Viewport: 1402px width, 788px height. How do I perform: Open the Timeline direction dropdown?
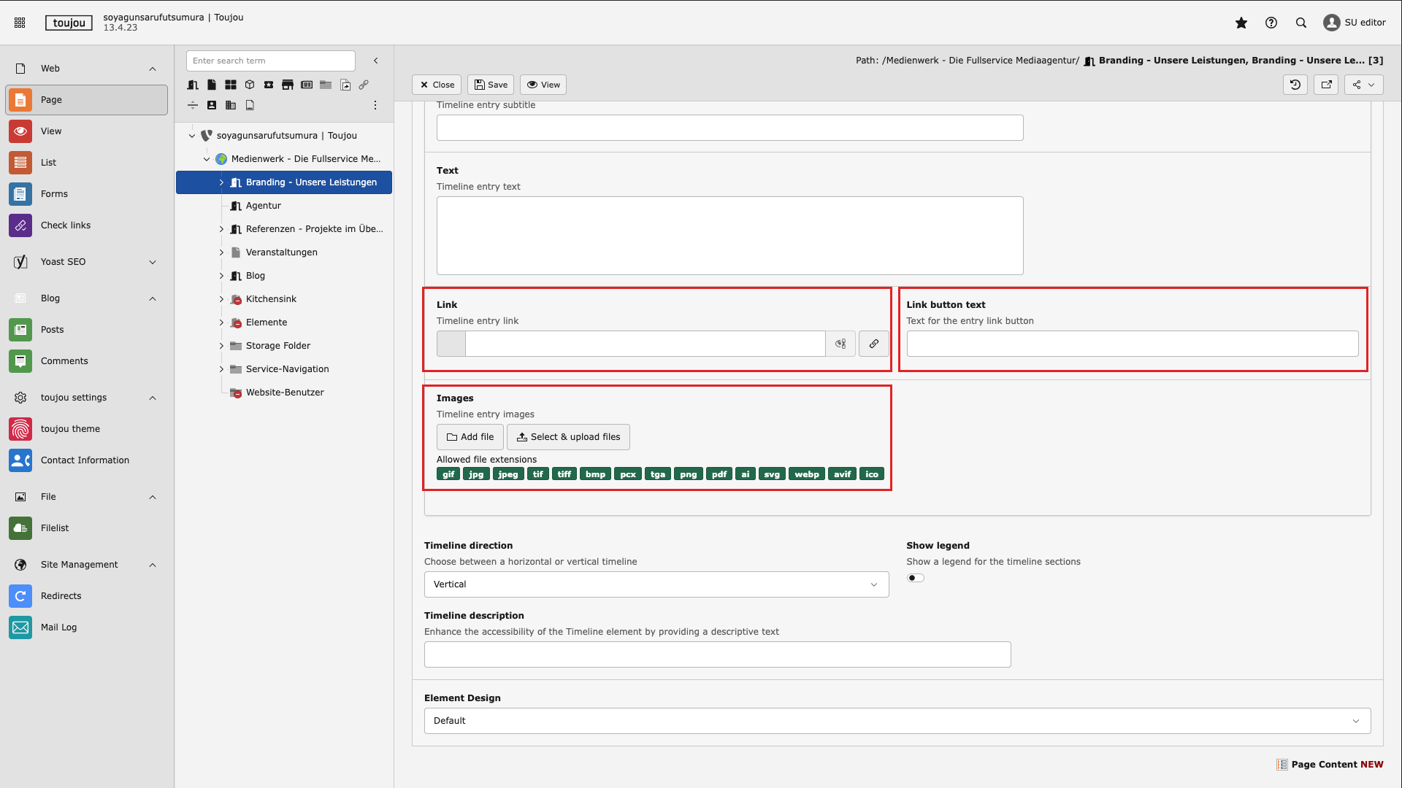[x=656, y=584]
